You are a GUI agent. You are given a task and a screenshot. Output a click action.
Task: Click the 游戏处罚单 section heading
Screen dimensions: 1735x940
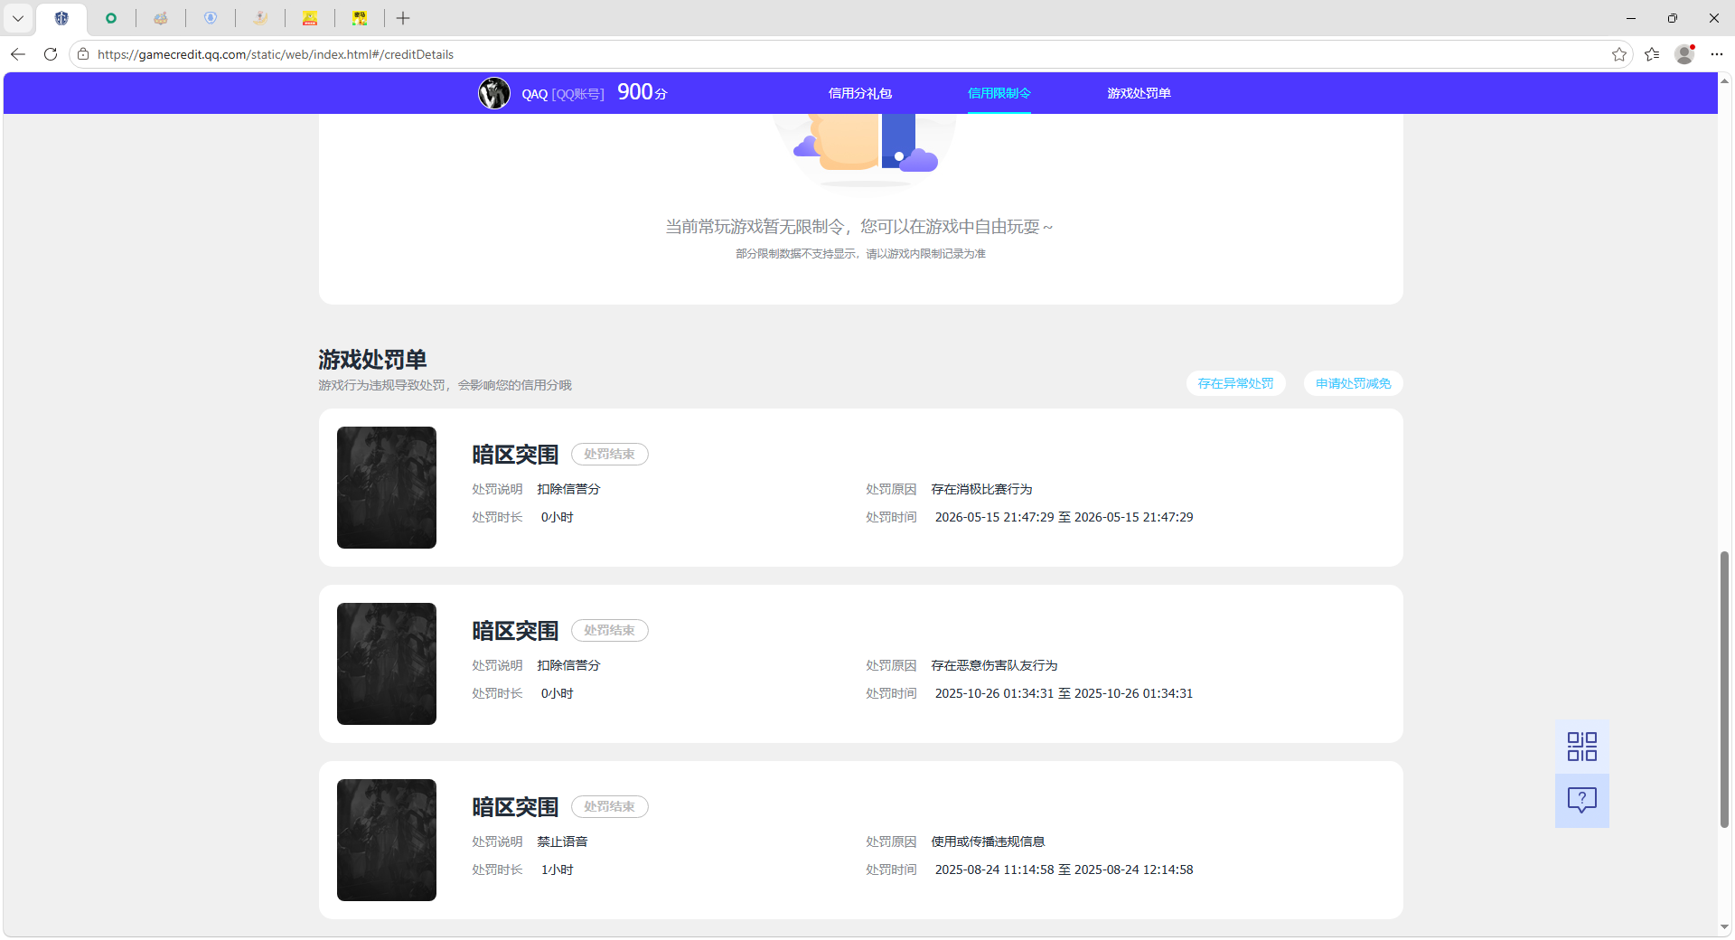372,360
